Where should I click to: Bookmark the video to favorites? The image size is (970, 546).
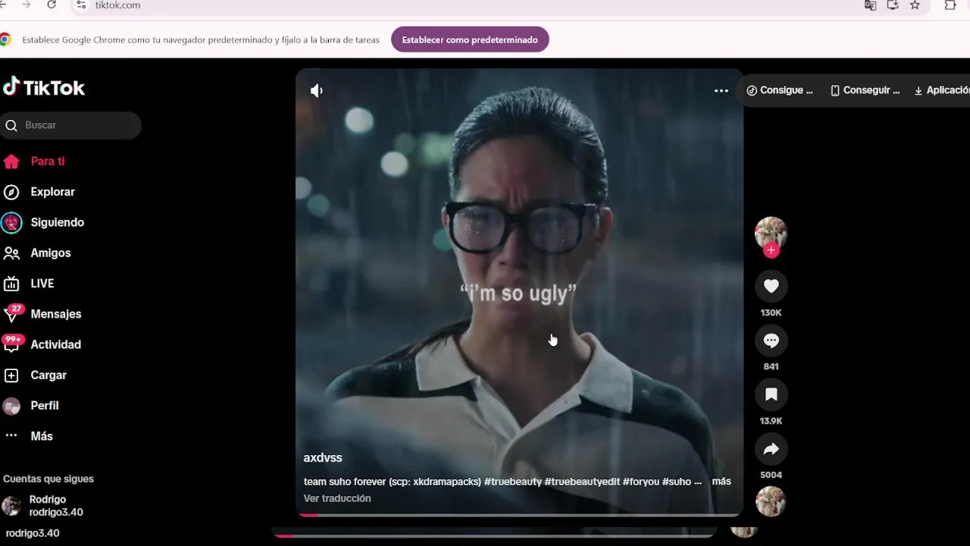[771, 394]
